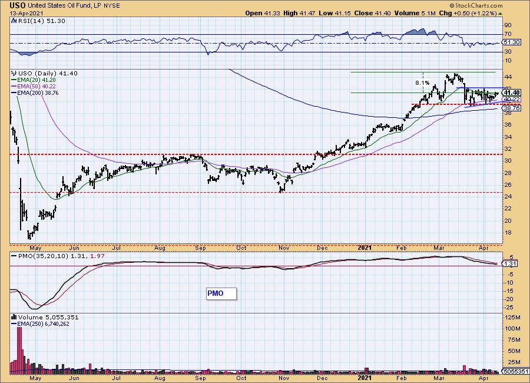Click the Aug label on the bottom date axis
530x383 pixels.
pyautogui.click(x=160, y=378)
